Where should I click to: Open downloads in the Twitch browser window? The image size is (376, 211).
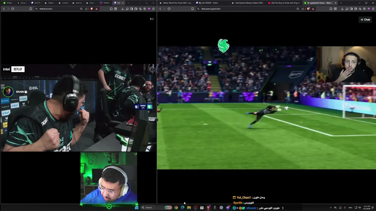122,9
